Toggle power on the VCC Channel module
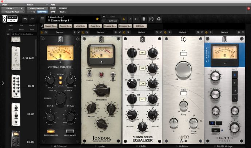This screenshot has height=148, width=251. tap(42, 32)
